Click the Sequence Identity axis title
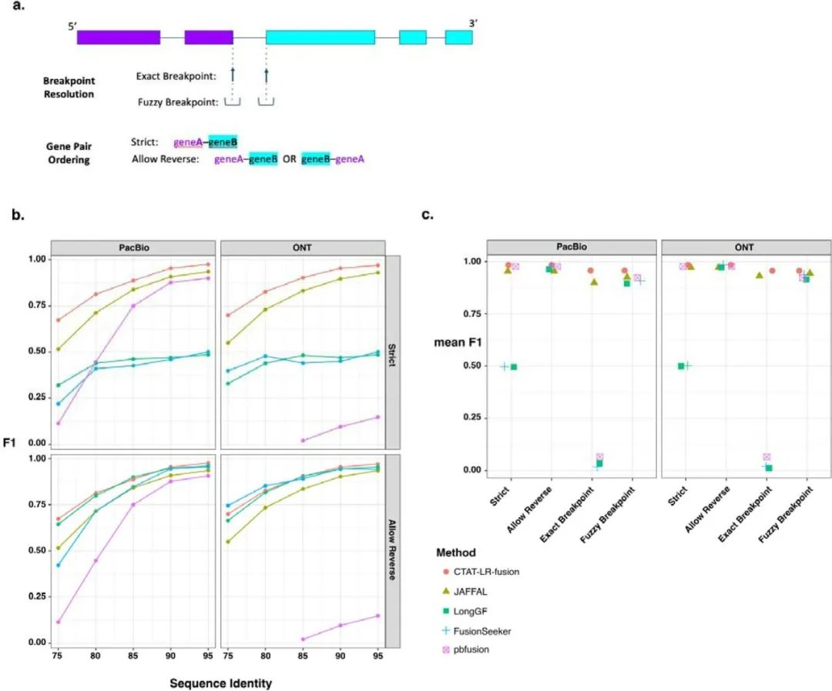Image resolution: width=832 pixels, height=691 pixels. coord(220,683)
